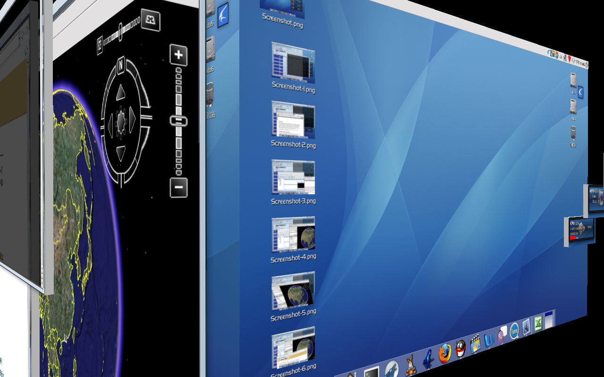
Task: Click the center joystick of the navigation ring
Action: point(121,122)
